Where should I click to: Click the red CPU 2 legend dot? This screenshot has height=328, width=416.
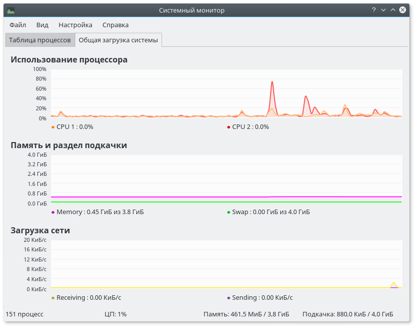click(x=229, y=127)
